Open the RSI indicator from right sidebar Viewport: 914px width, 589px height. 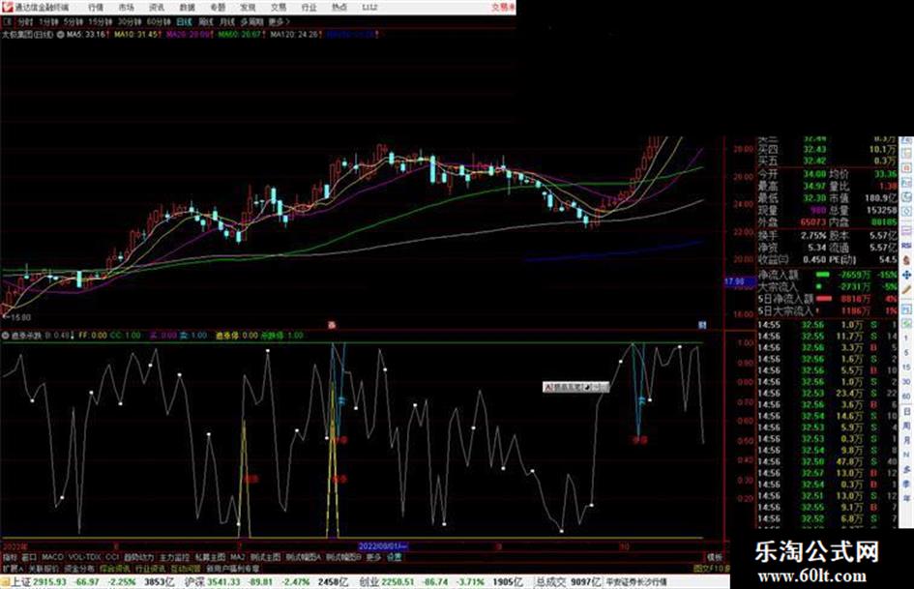click(906, 246)
